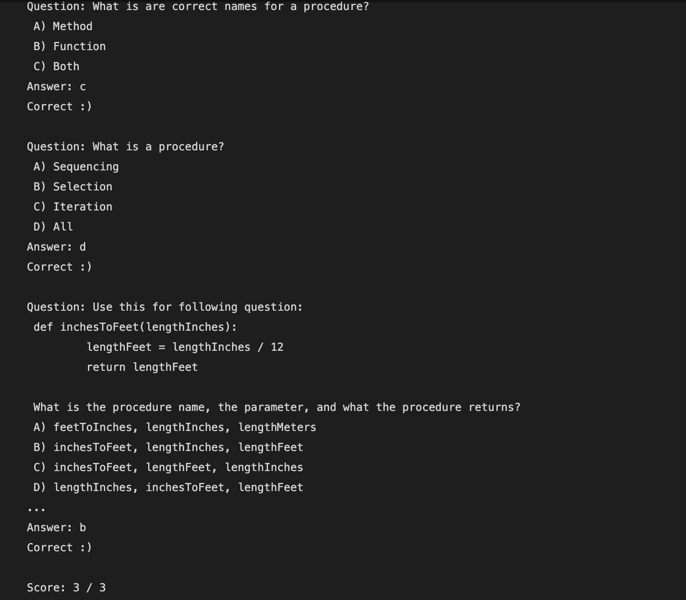This screenshot has width=686, height=600.
Task: Click the 'lengthFeet = lengthInches / 12' line
Action: 185,347
